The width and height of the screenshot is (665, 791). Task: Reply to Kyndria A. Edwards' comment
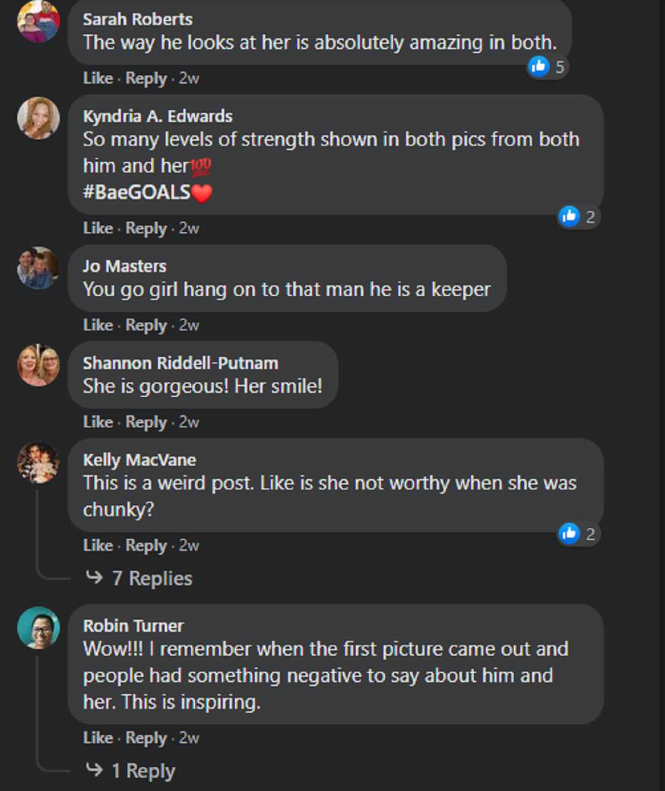[x=146, y=228]
